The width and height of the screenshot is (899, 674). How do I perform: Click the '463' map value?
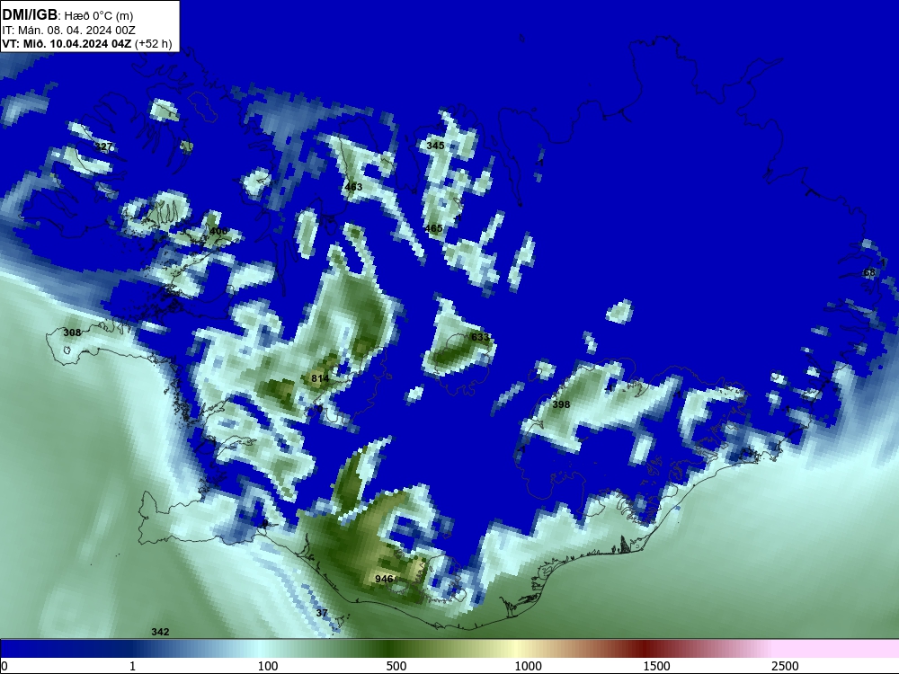click(x=353, y=187)
